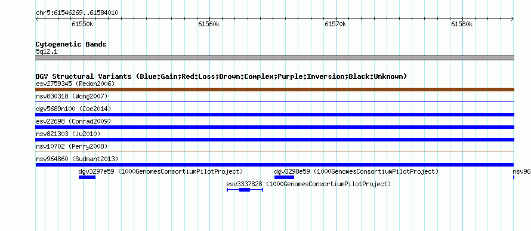531x231 pixels.
Task: Click the right arrowhead of the ruler
Action: 512,19
